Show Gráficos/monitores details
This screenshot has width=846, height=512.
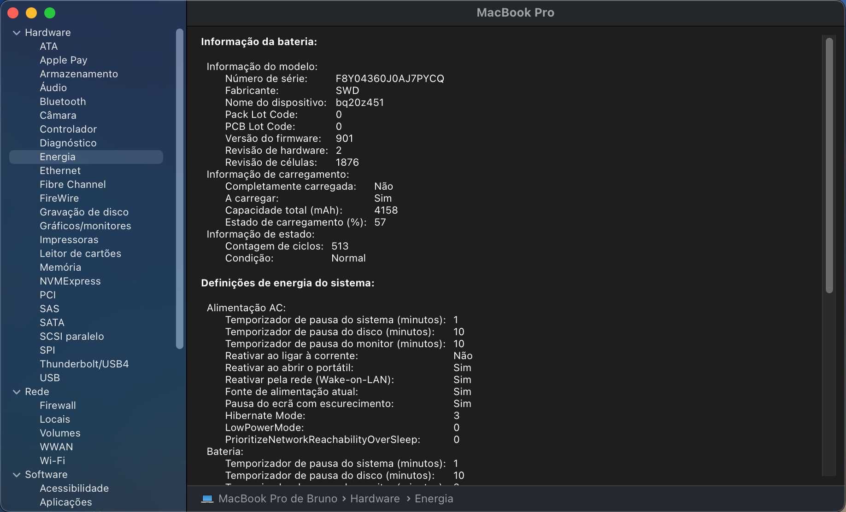(85, 226)
